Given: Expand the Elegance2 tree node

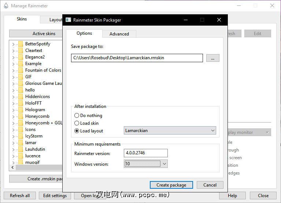Looking at the screenshot, I should 13,57.
